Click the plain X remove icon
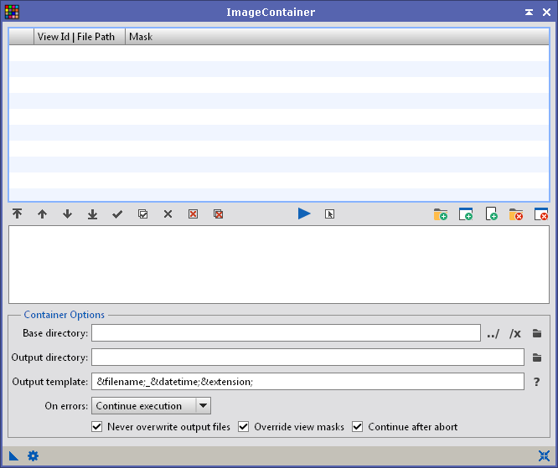The height and width of the screenshot is (468, 558). tap(168, 213)
